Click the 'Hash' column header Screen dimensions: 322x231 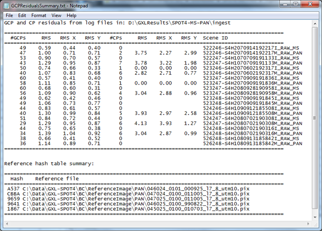(17, 179)
